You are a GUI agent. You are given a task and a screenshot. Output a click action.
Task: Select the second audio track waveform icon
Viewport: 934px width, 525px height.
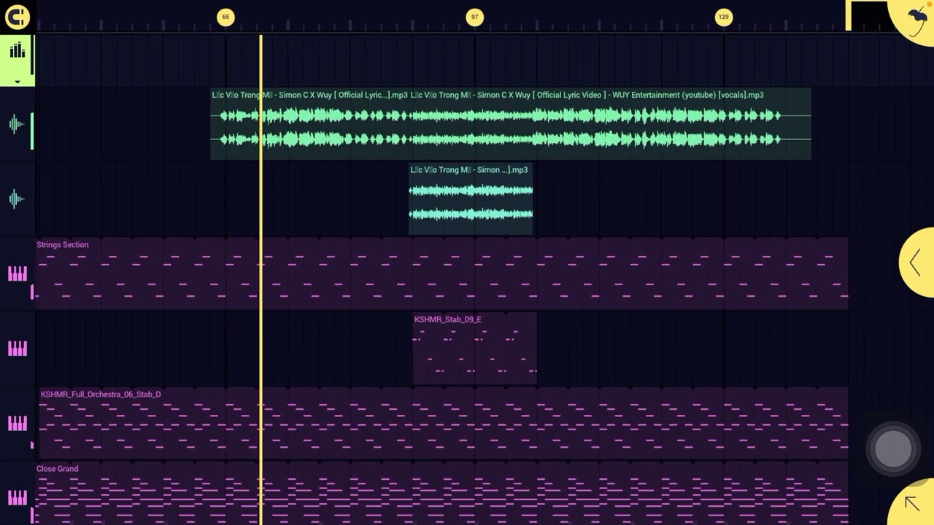17,199
